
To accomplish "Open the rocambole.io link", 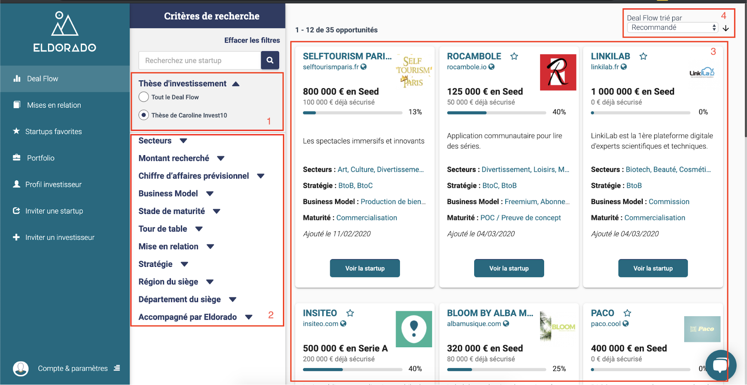I will pos(467,67).
